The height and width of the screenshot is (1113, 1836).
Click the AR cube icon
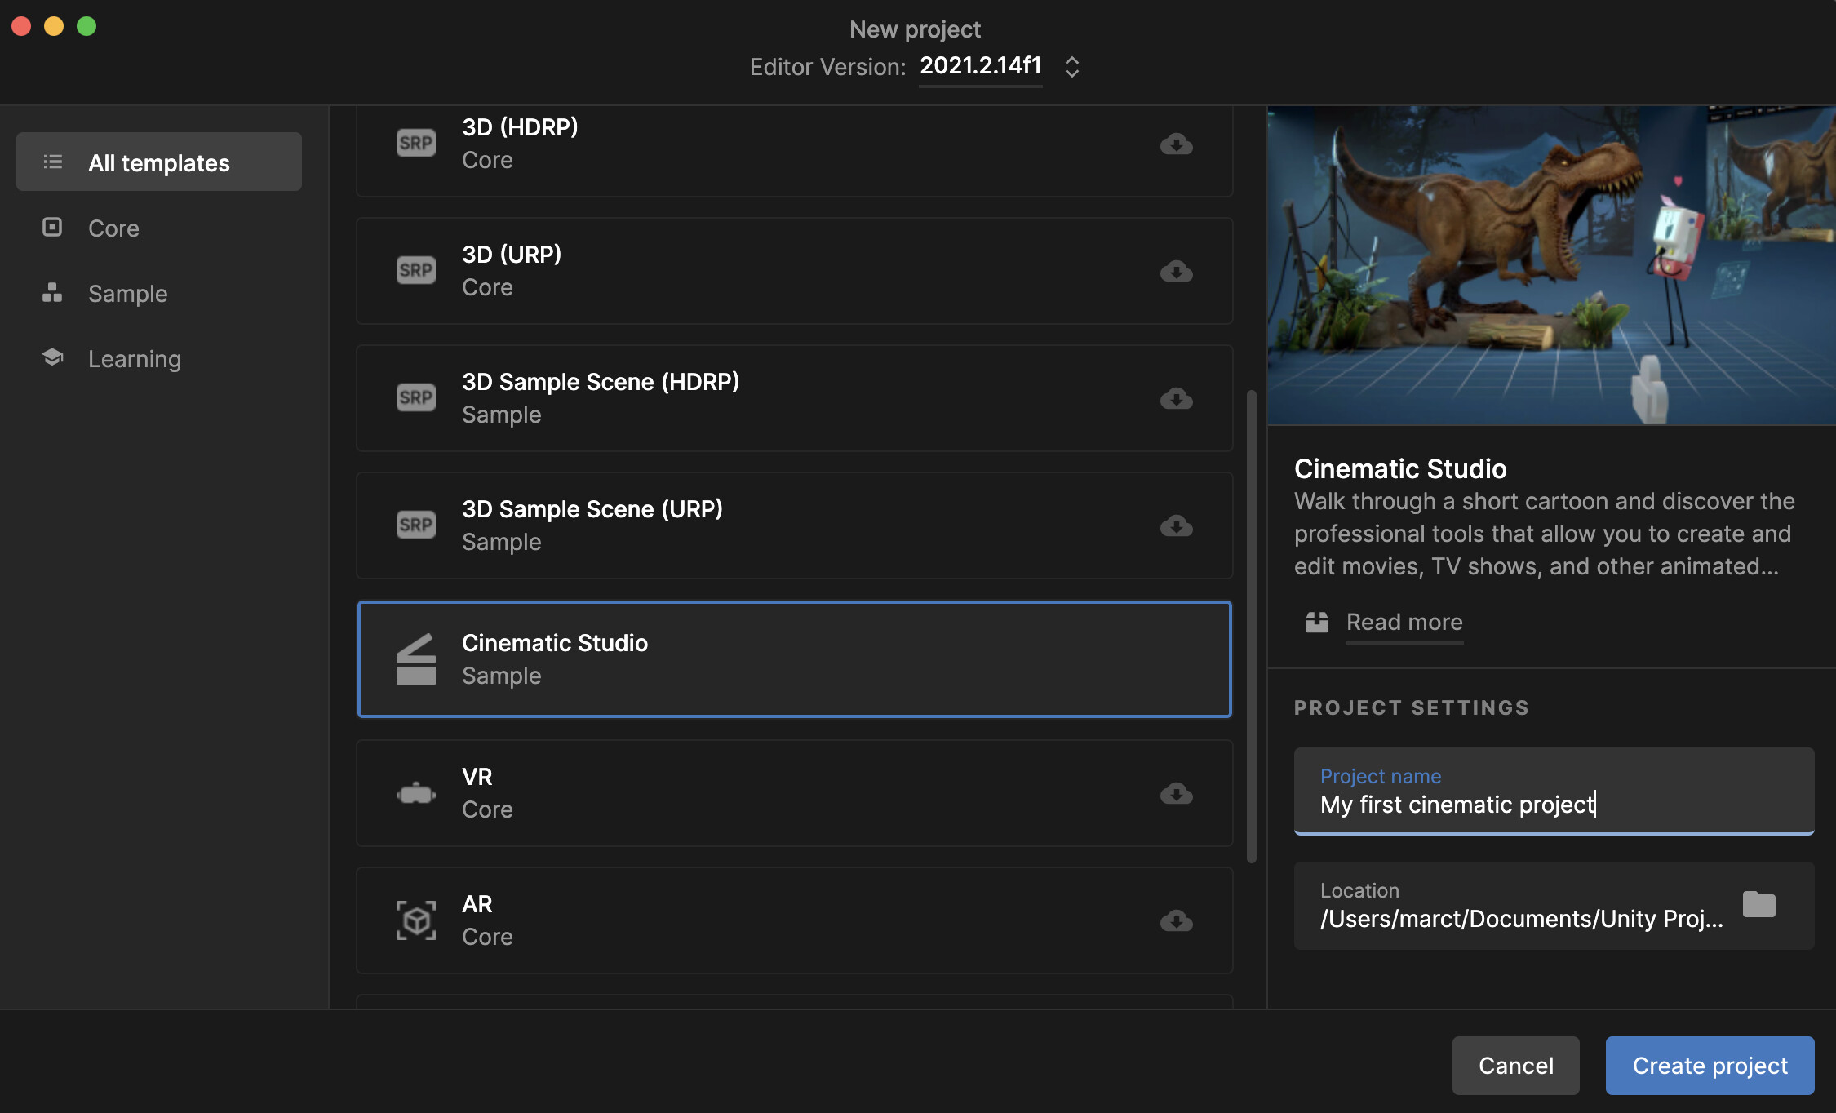click(x=416, y=920)
